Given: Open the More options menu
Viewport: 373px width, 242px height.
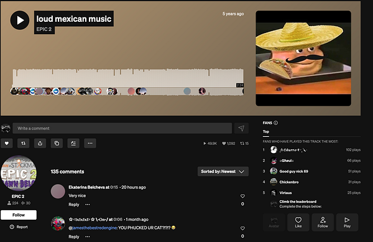Looking at the screenshot, I should pos(90,143).
